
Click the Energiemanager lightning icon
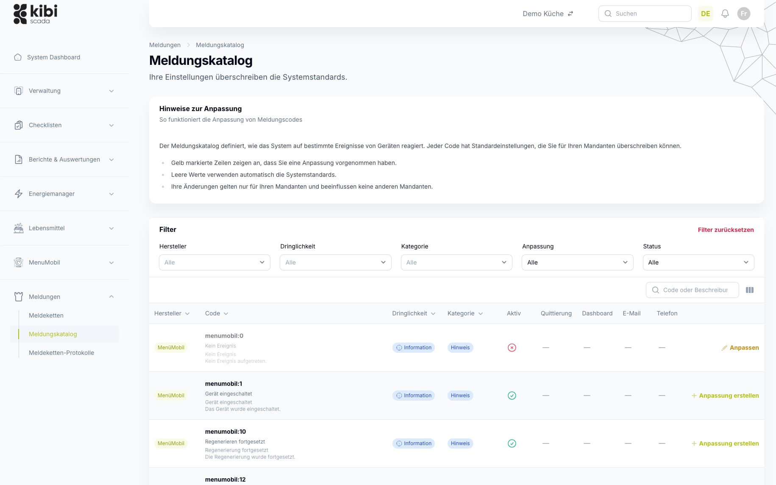coord(19,194)
